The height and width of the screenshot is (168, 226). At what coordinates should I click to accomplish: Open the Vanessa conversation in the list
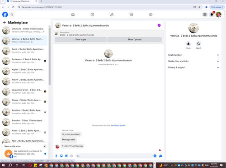24,40
